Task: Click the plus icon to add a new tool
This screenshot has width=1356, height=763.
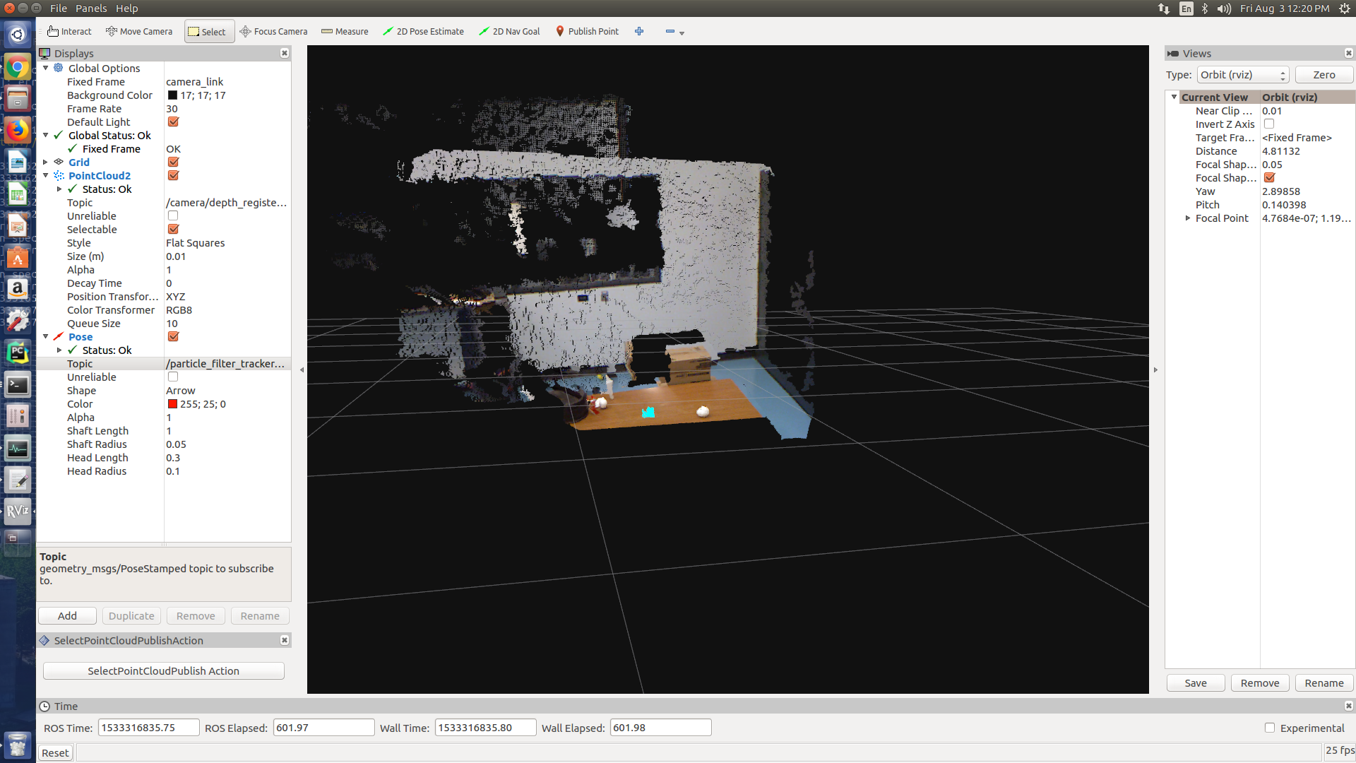Action: click(x=639, y=31)
